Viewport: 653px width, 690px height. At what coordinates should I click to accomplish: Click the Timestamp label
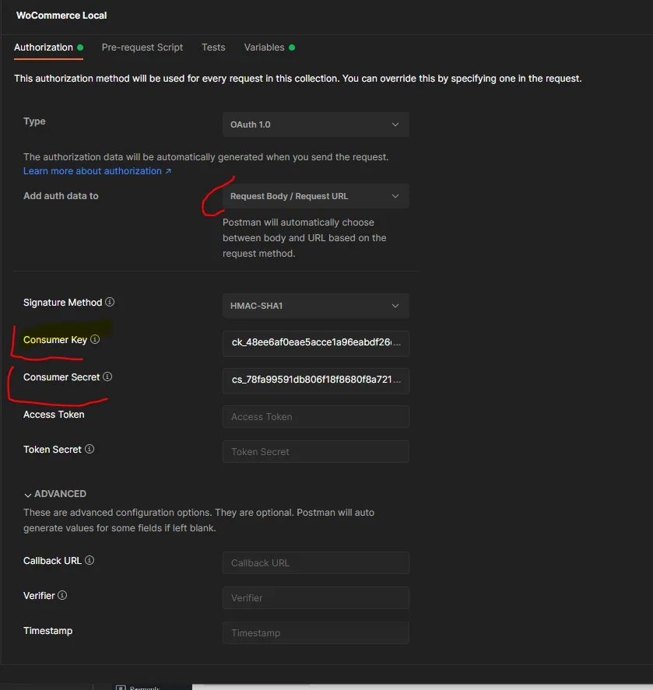point(48,631)
